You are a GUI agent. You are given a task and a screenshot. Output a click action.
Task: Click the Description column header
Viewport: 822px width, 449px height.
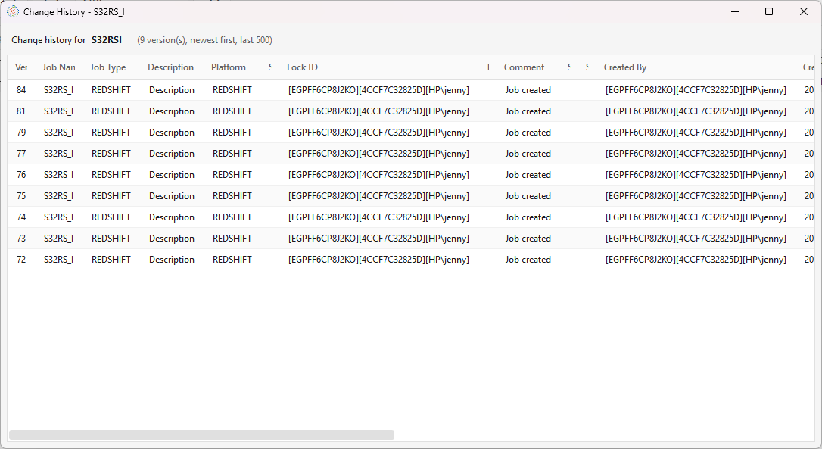[x=171, y=67]
